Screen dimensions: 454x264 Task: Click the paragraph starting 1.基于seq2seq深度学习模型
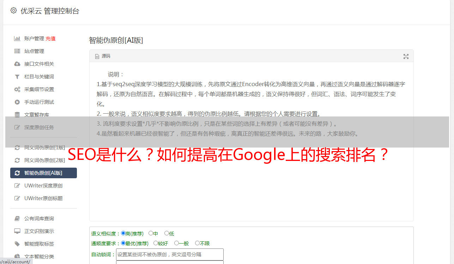coord(251,94)
